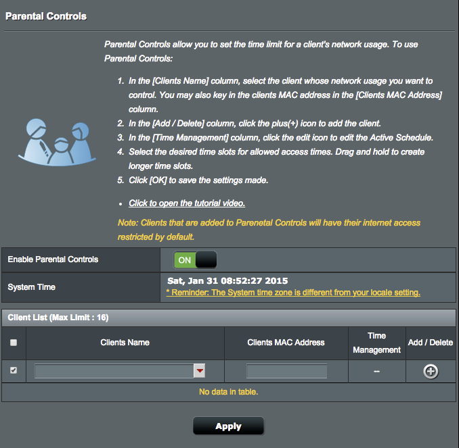The image size is (459, 448).
Task: Click the dash in Time Management cell
Action: tap(376, 372)
